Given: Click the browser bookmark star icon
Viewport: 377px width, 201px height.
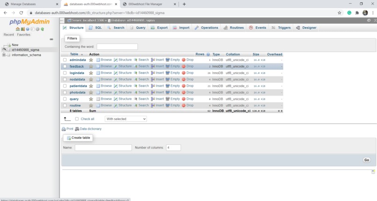Looking at the screenshot, I should point(339,13).
